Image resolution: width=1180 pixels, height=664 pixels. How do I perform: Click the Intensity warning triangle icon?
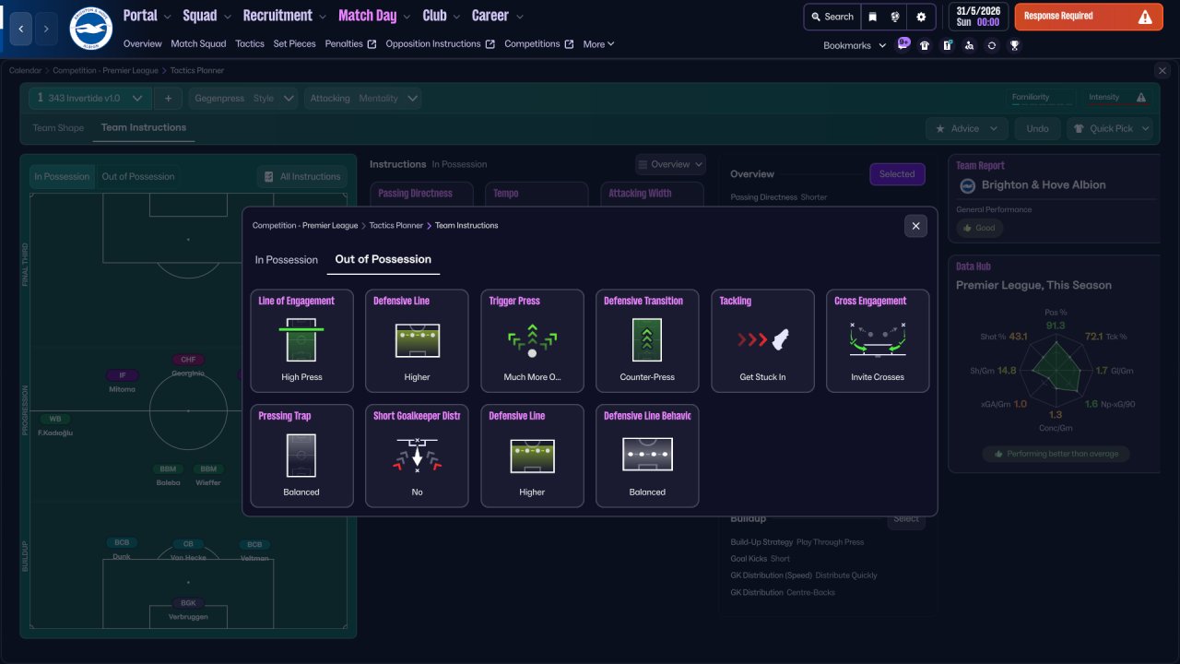1141,98
